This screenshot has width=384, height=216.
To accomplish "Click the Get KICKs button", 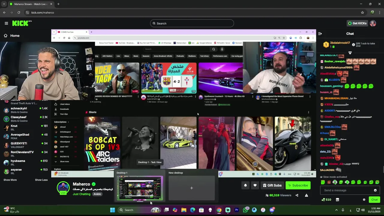I will click(357, 23).
